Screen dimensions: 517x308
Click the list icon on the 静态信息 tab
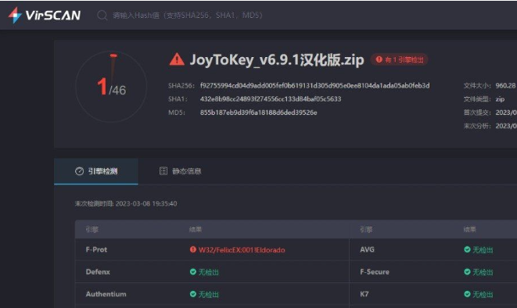pos(163,171)
